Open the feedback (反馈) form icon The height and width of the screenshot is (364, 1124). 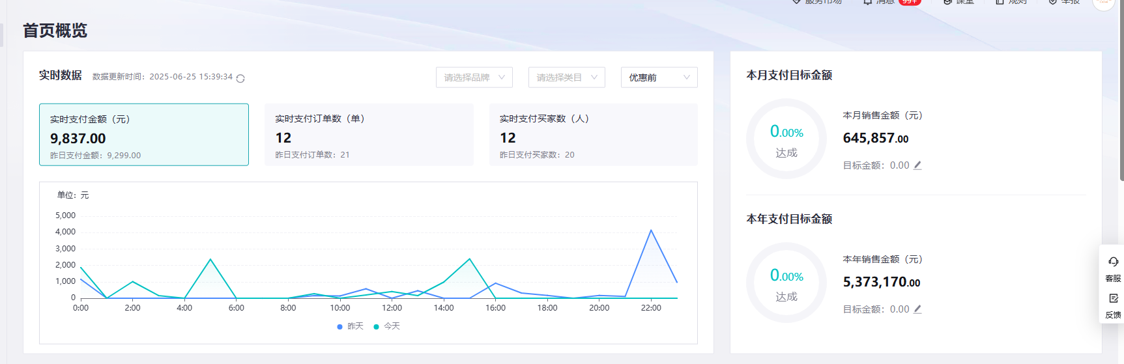1113,298
